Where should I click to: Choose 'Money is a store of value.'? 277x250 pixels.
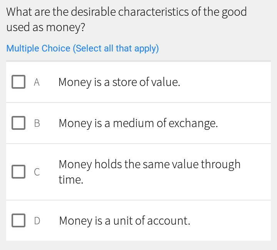click(119, 82)
